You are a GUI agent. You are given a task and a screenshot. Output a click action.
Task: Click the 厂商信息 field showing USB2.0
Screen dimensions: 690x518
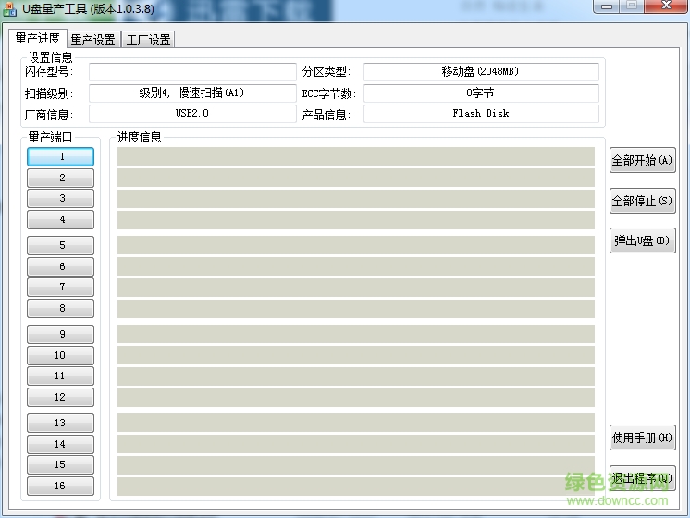pos(192,114)
